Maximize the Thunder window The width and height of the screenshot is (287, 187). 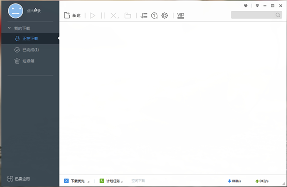click(x=273, y=6)
